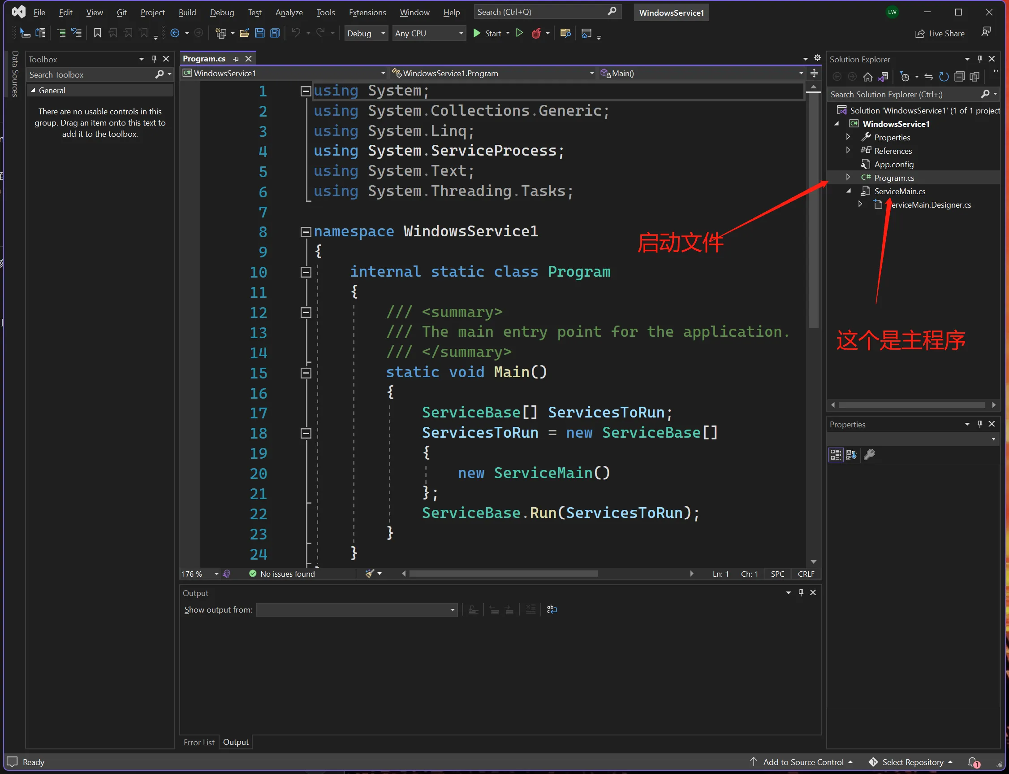The height and width of the screenshot is (774, 1009).
Task: Click the IntelliCode health indicator icon
Action: 226,574
